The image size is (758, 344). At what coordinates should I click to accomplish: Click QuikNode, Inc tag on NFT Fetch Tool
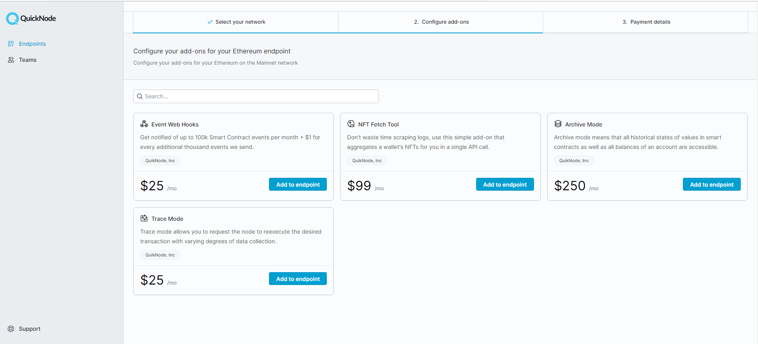[x=367, y=161]
